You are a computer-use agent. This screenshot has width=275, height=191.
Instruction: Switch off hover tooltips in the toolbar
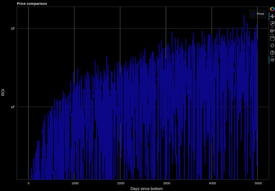point(272,60)
